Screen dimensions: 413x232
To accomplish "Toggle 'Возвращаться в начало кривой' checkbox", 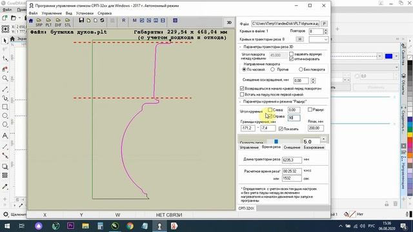I will [242, 88].
